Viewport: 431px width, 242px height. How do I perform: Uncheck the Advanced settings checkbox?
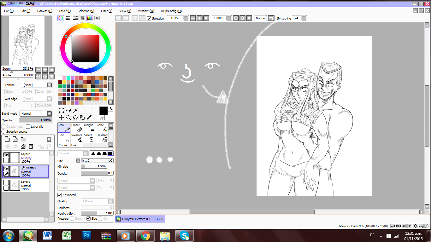pos(59,195)
